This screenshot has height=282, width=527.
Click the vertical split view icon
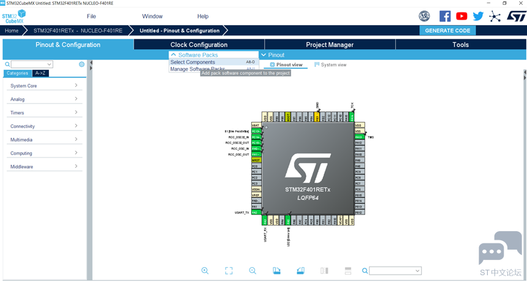[x=324, y=270]
